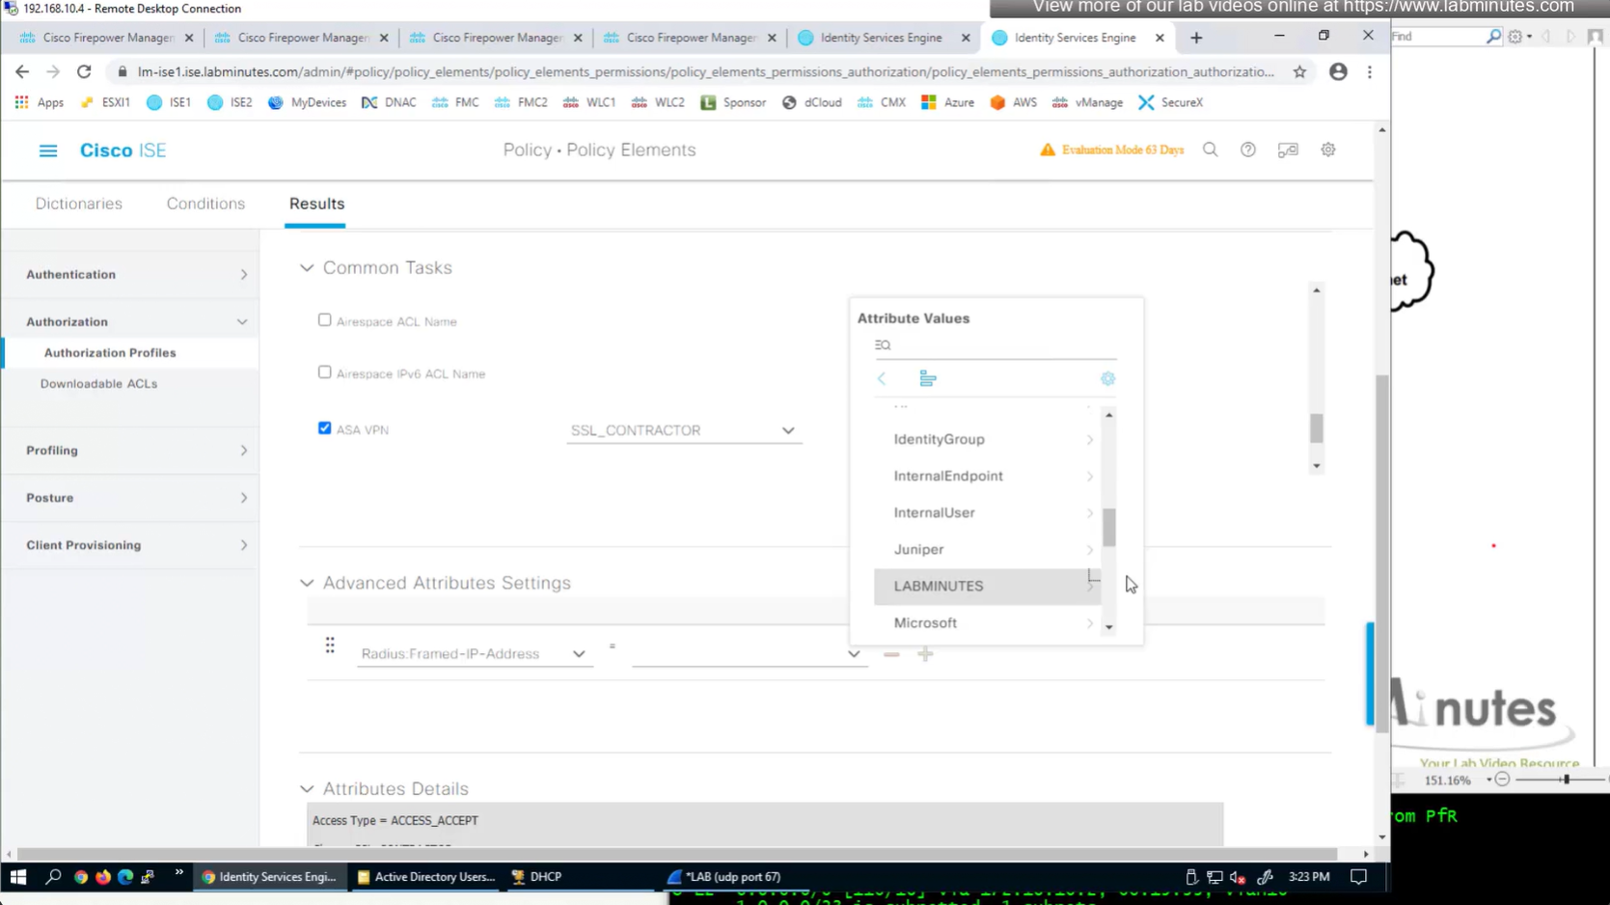Click the gear icon in Attribute Values panel
The height and width of the screenshot is (905, 1610).
click(x=1107, y=379)
